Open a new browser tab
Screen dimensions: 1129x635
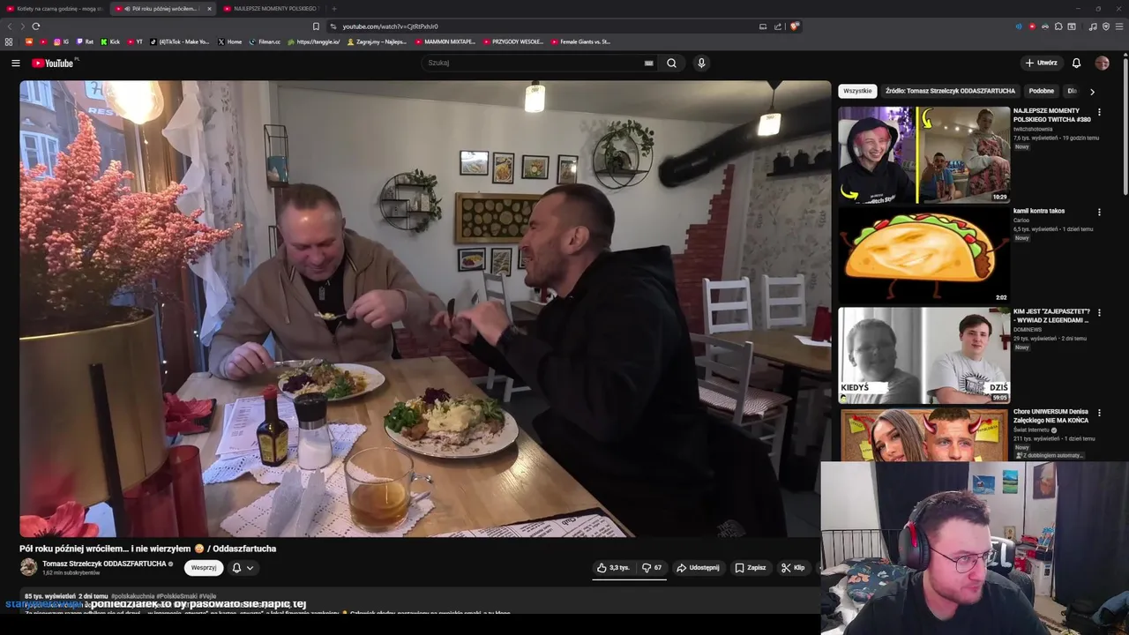click(333, 9)
